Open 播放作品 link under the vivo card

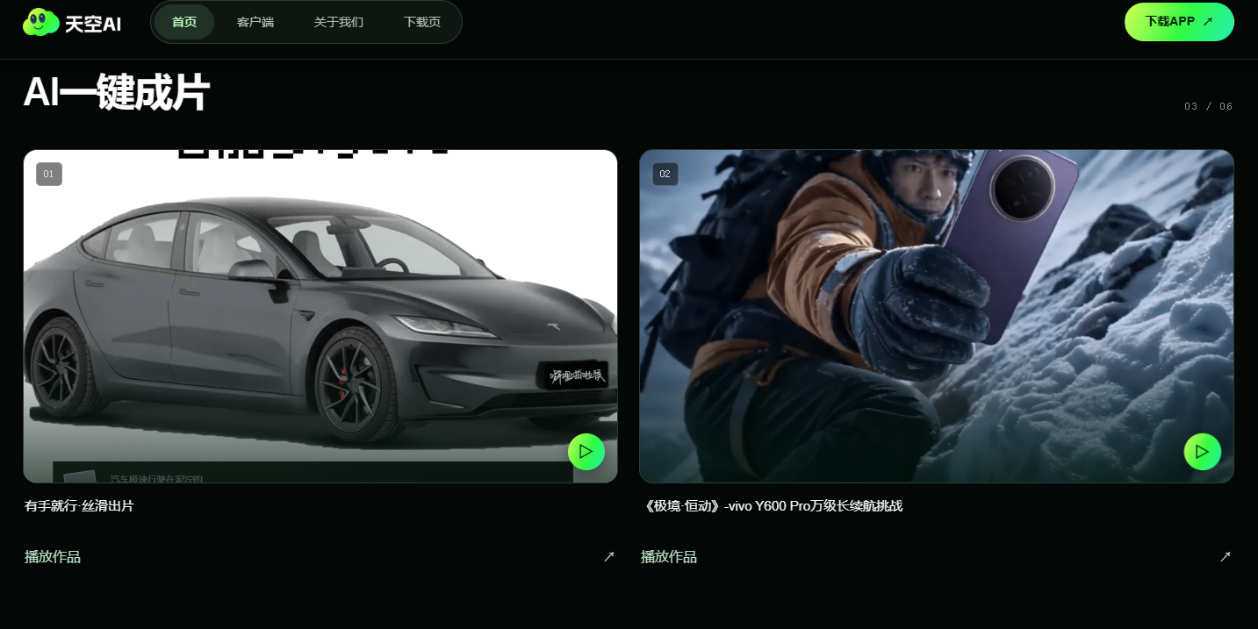click(x=669, y=557)
